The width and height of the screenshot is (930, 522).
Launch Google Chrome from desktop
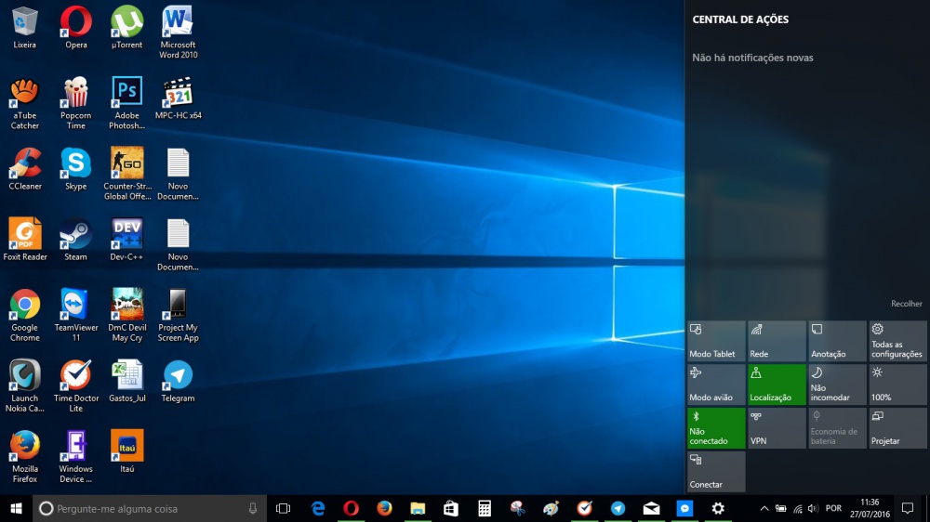coord(25,306)
